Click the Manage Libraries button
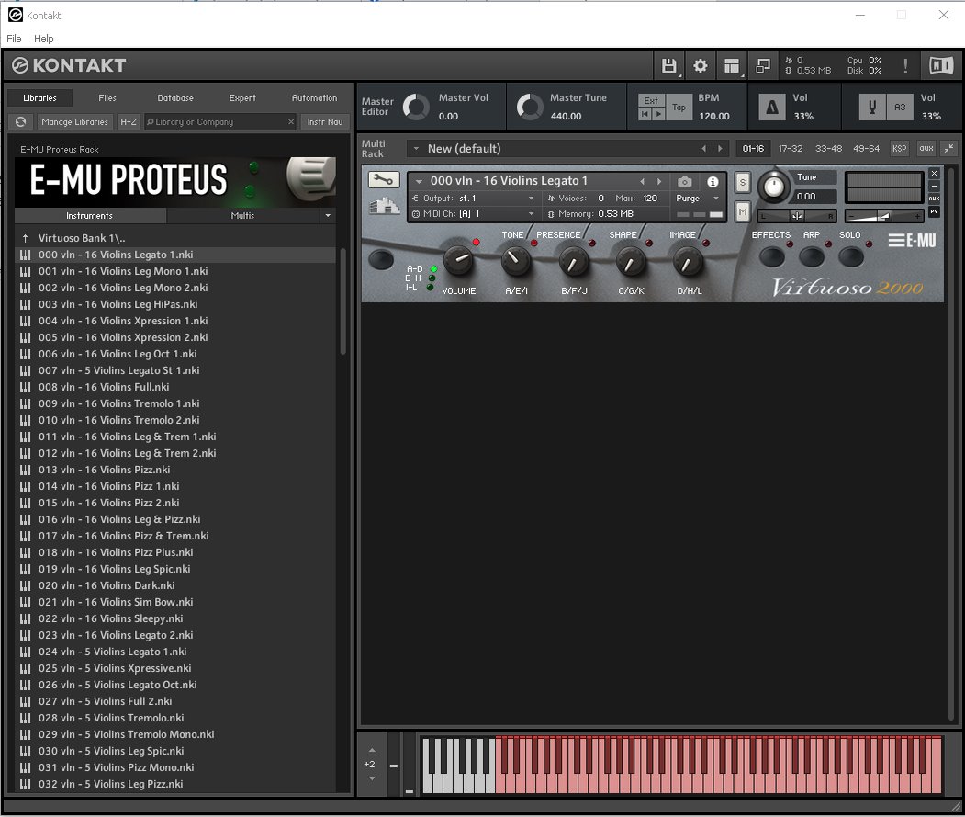The image size is (965, 817). tap(75, 121)
